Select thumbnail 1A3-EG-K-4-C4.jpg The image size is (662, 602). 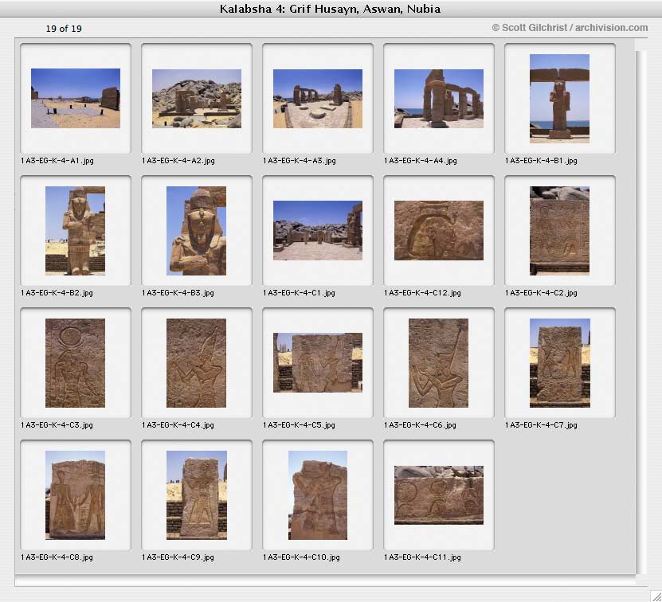coord(196,363)
